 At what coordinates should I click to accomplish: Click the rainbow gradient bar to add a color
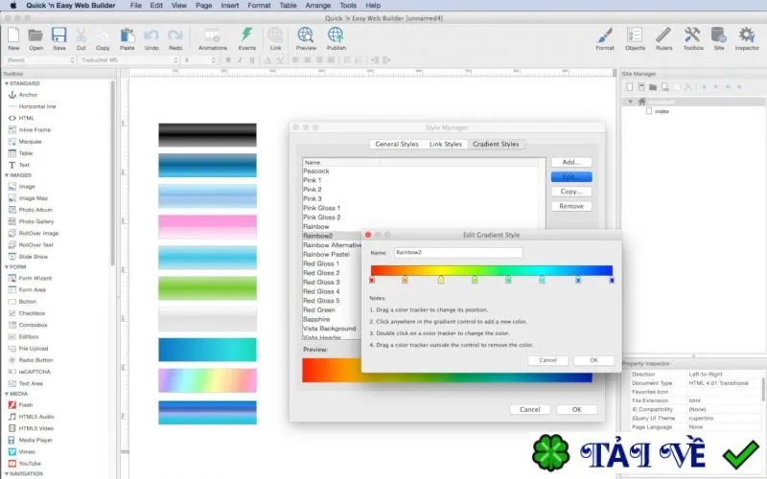(x=492, y=270)
